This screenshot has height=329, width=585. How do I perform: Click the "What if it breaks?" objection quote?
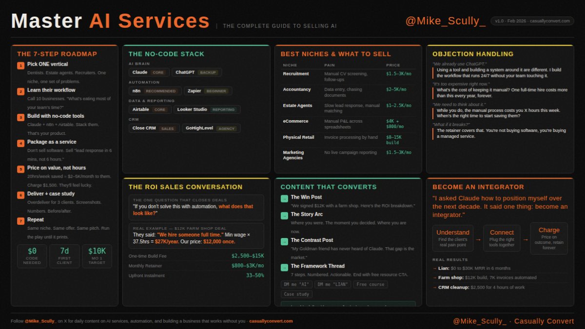coord(451,125)
